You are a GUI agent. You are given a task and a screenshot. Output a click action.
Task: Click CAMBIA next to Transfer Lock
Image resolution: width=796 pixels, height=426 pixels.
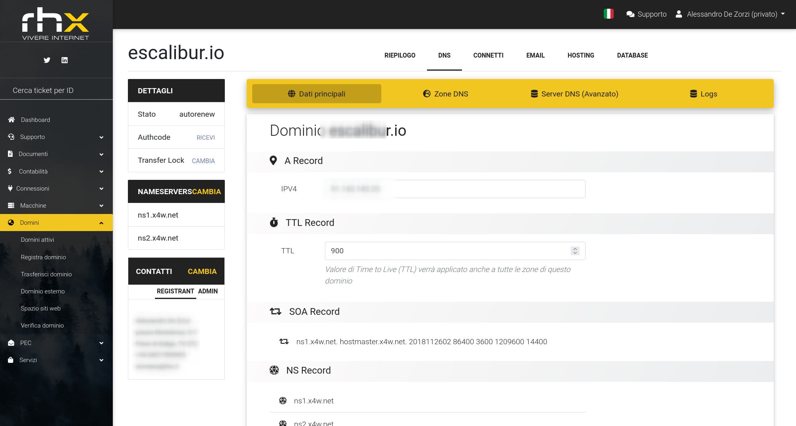point(203,161)
